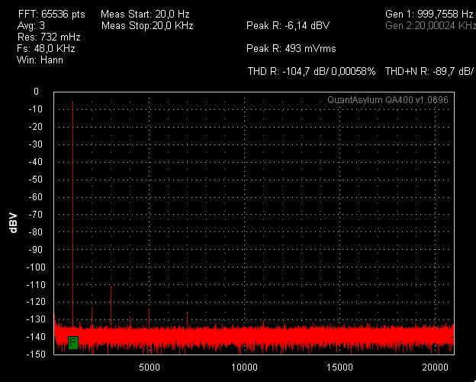Click the "Avg: 3" readout

tap(31, 25)
